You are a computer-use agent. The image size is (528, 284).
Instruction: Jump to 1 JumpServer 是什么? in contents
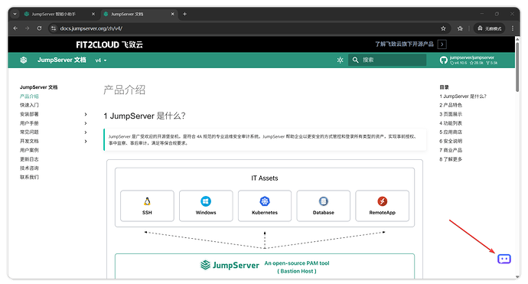(463, 96)
